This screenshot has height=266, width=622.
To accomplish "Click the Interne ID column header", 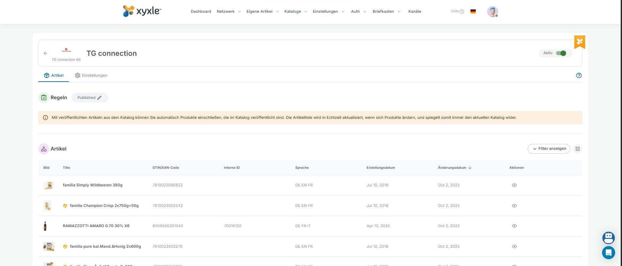I will 232,168.
